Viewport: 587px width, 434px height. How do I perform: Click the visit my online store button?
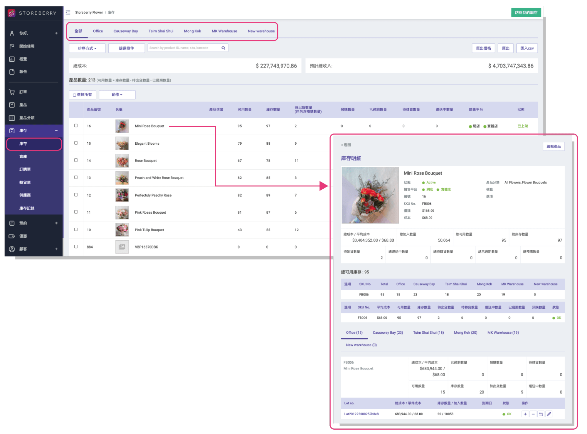(526, 13)
